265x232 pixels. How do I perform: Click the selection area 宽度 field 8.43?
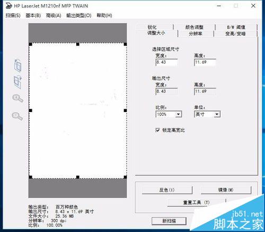[x=166, y=62]
